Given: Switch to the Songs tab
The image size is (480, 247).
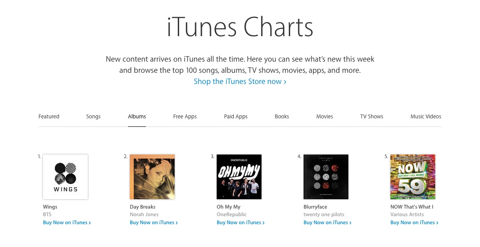Looking at the screenshot, I should (94, 117).
